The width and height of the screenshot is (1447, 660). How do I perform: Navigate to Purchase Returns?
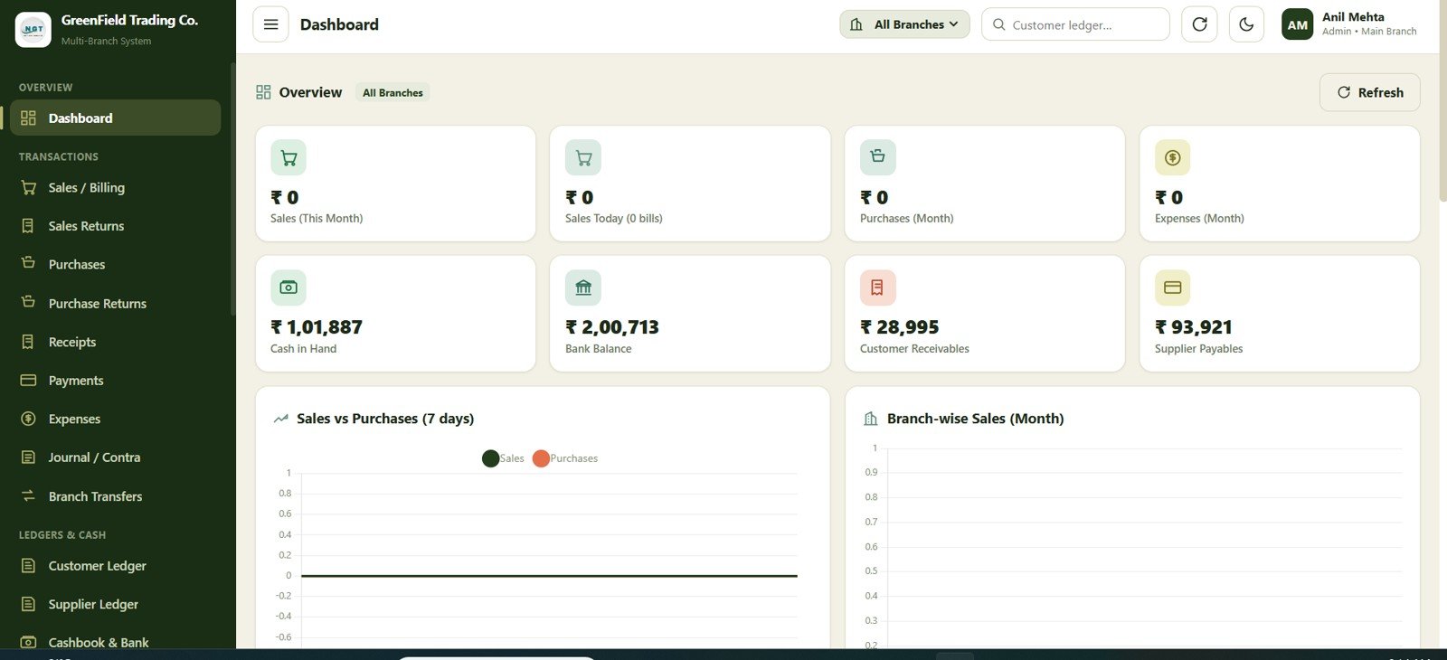[115, 303]
